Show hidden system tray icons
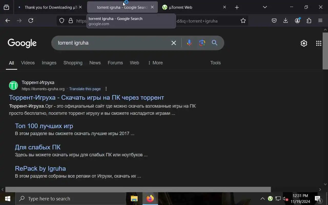 click(x=263, y=199)
